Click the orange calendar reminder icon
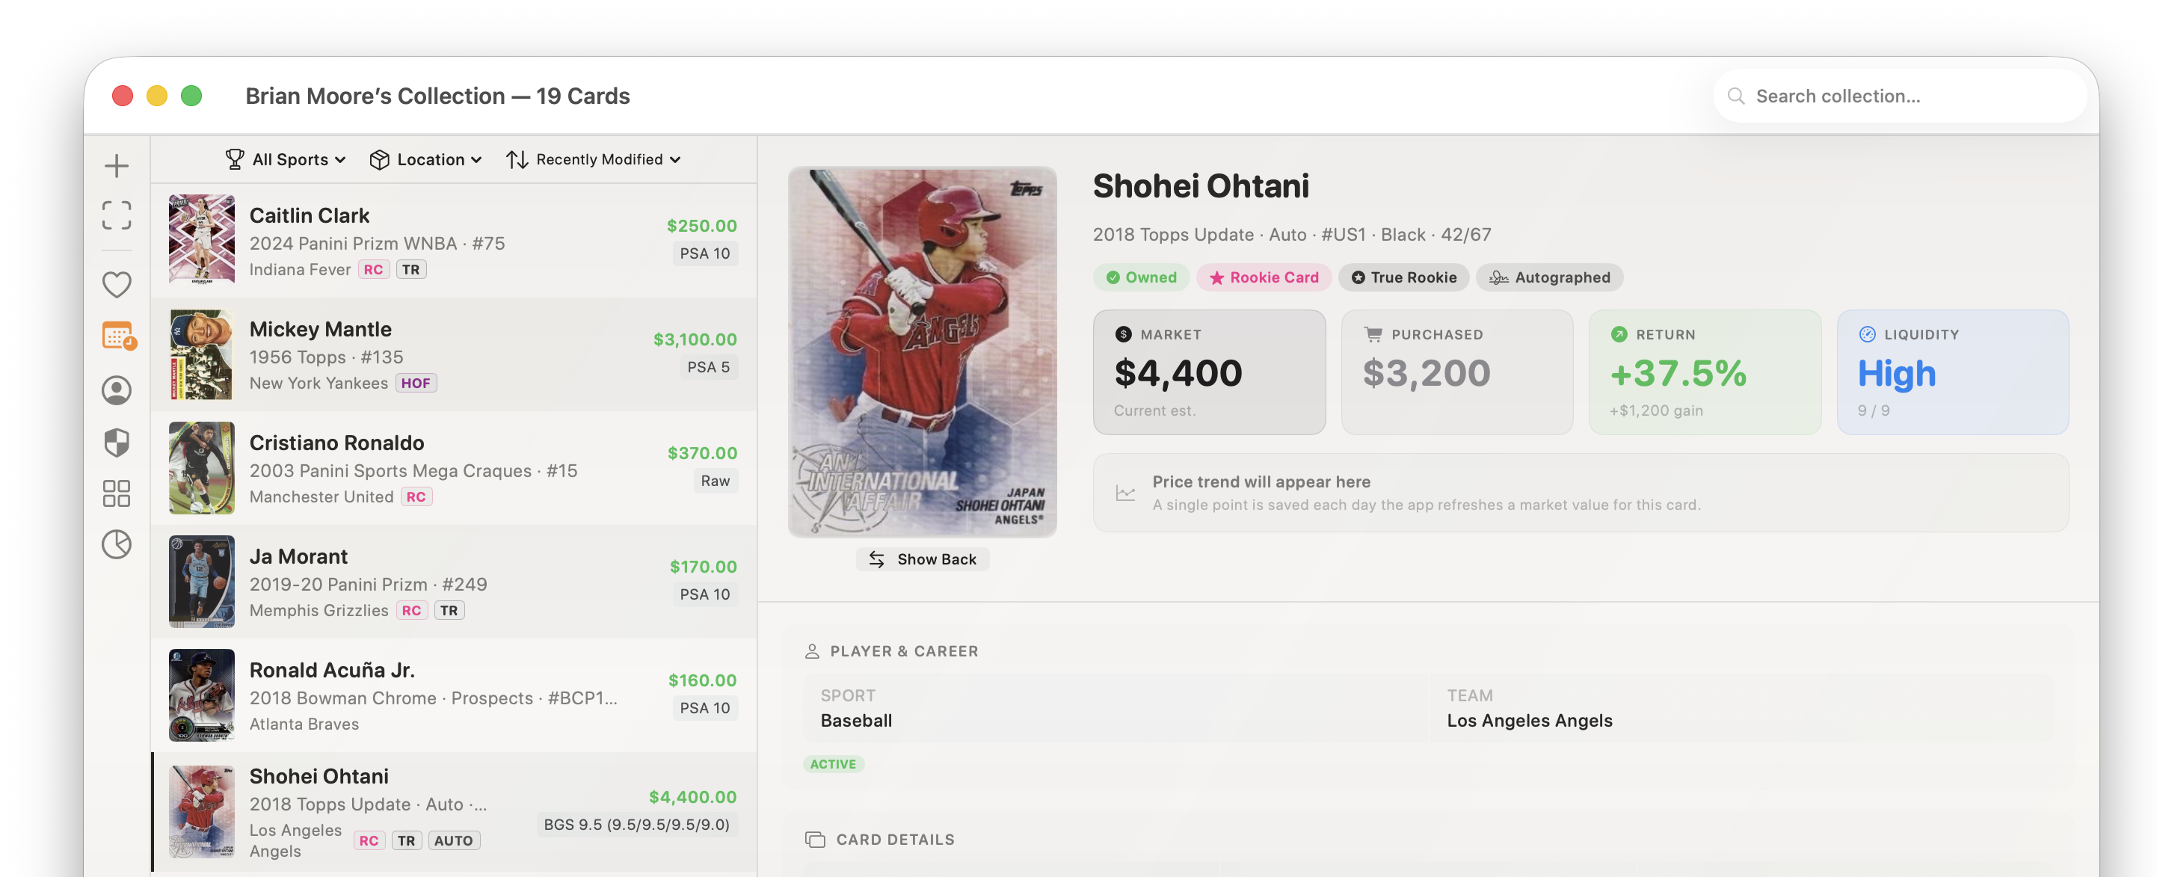This screenshot has width=2157, height=877. point(117,337)
